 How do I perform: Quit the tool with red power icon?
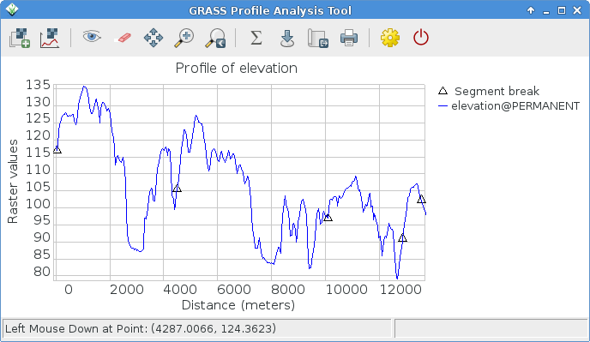[x=421, y=38]
